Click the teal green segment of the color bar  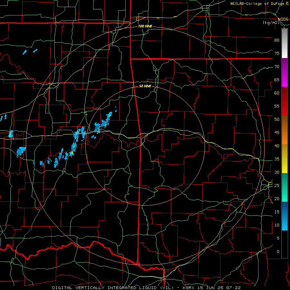285,187
